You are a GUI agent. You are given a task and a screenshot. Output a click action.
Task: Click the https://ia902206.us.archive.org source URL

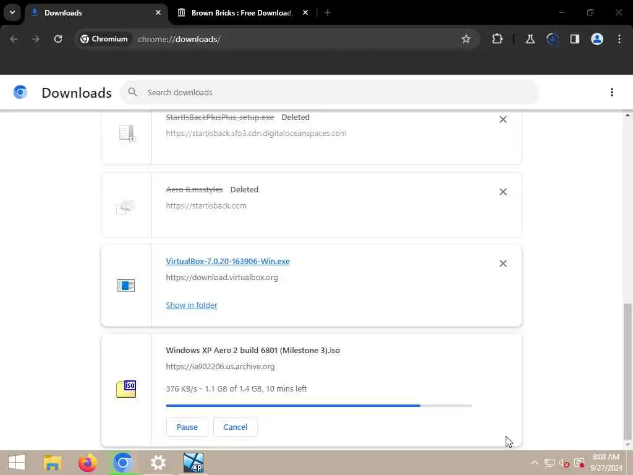tap(220, 367)
